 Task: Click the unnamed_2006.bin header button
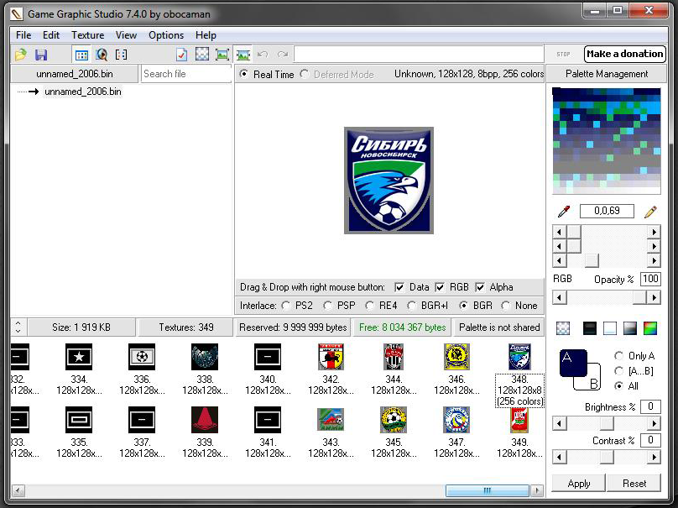tap(75, 74)
